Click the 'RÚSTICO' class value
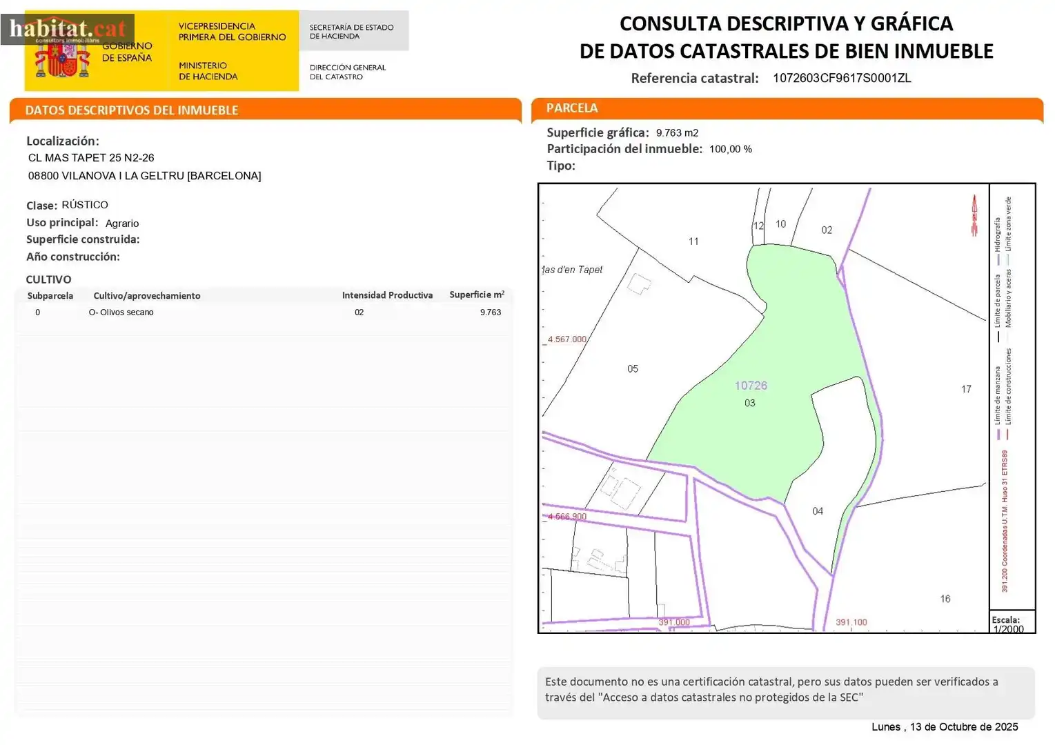This screenshot has height=745, width=1055. (85, 205)
